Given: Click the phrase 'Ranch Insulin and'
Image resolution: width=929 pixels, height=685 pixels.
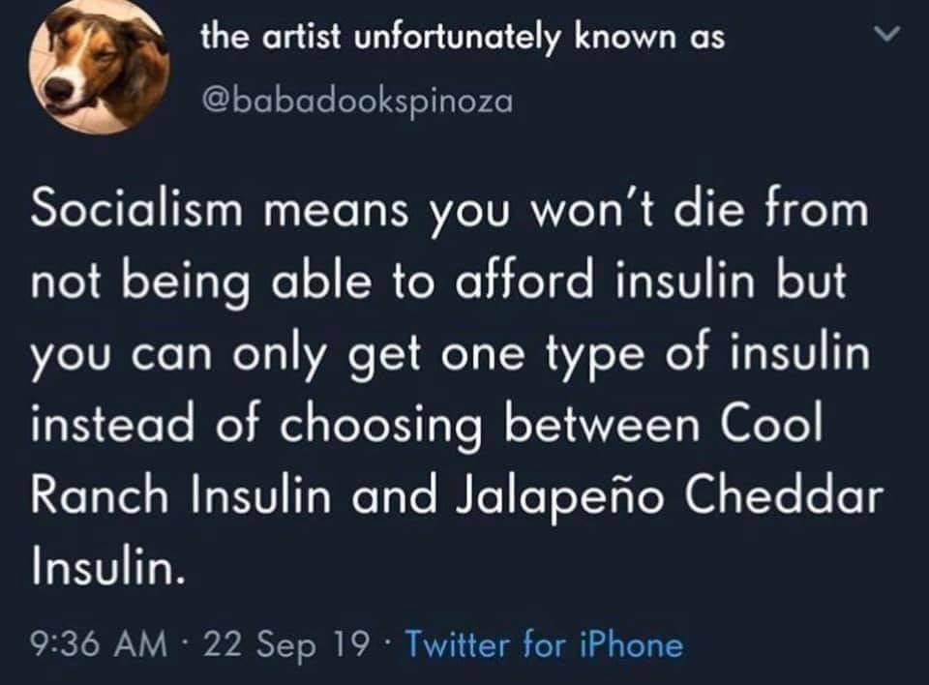Looking at the screenshot, I should pyautogui.click(x=233, y=494).
